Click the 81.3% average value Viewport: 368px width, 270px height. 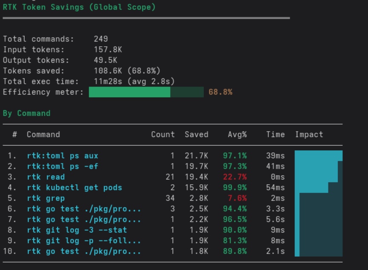(235, 240)
